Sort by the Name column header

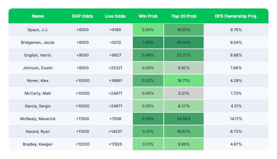38,16
